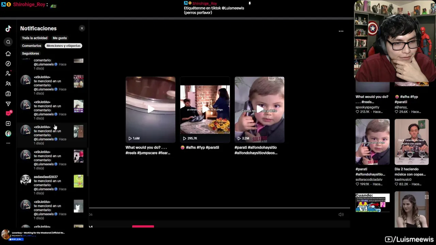Select the 'Seguidores' filter
Screen dimensions: 436x245
click(31, 53)
